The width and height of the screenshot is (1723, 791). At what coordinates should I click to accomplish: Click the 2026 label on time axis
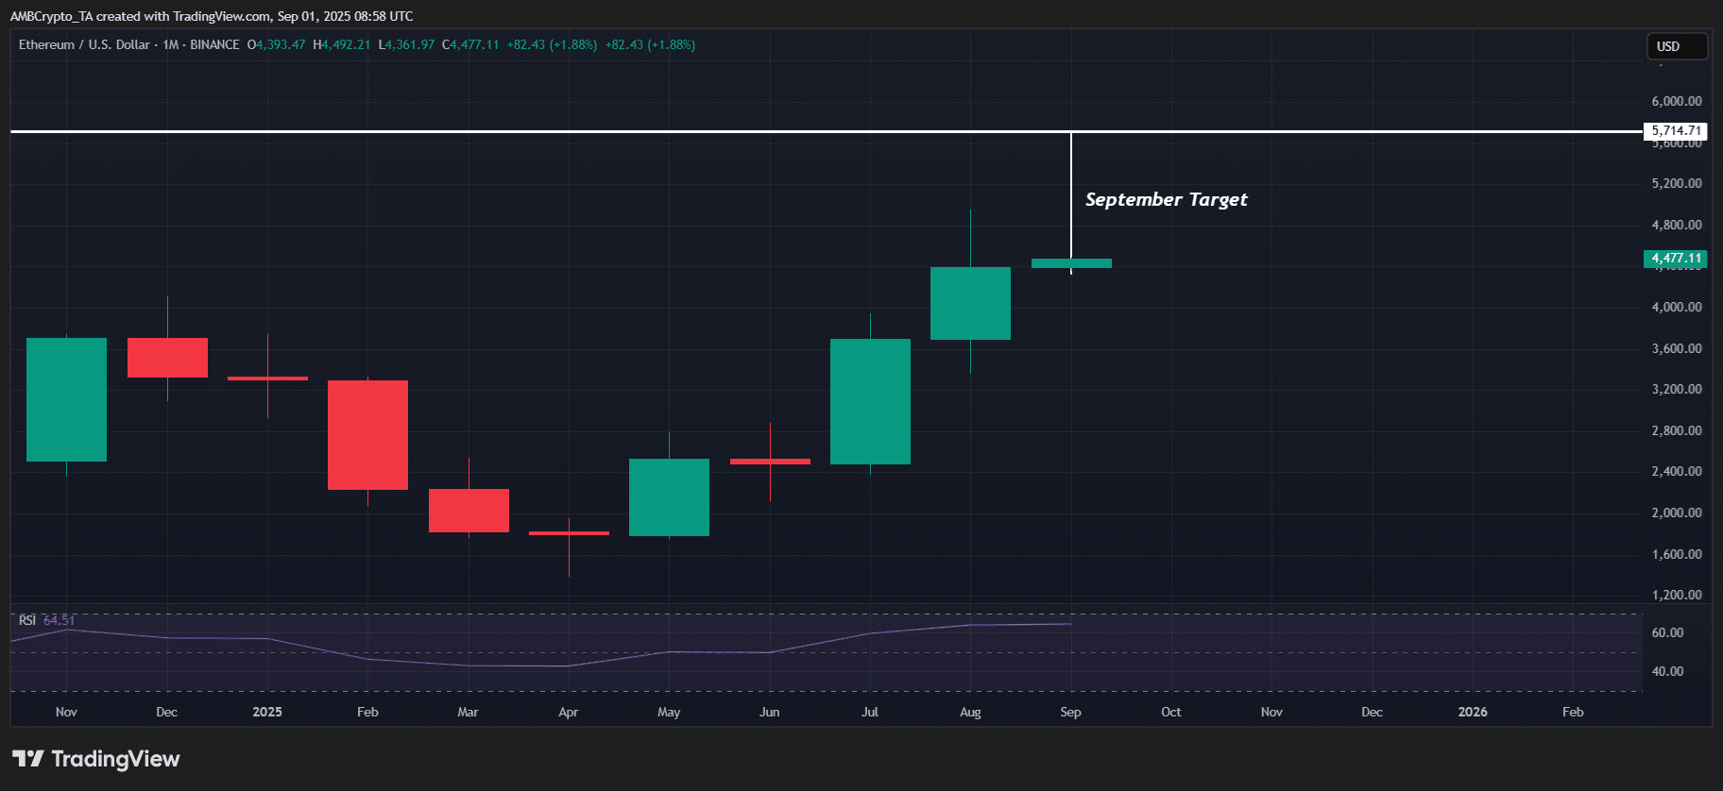[x=1472, y=712]
